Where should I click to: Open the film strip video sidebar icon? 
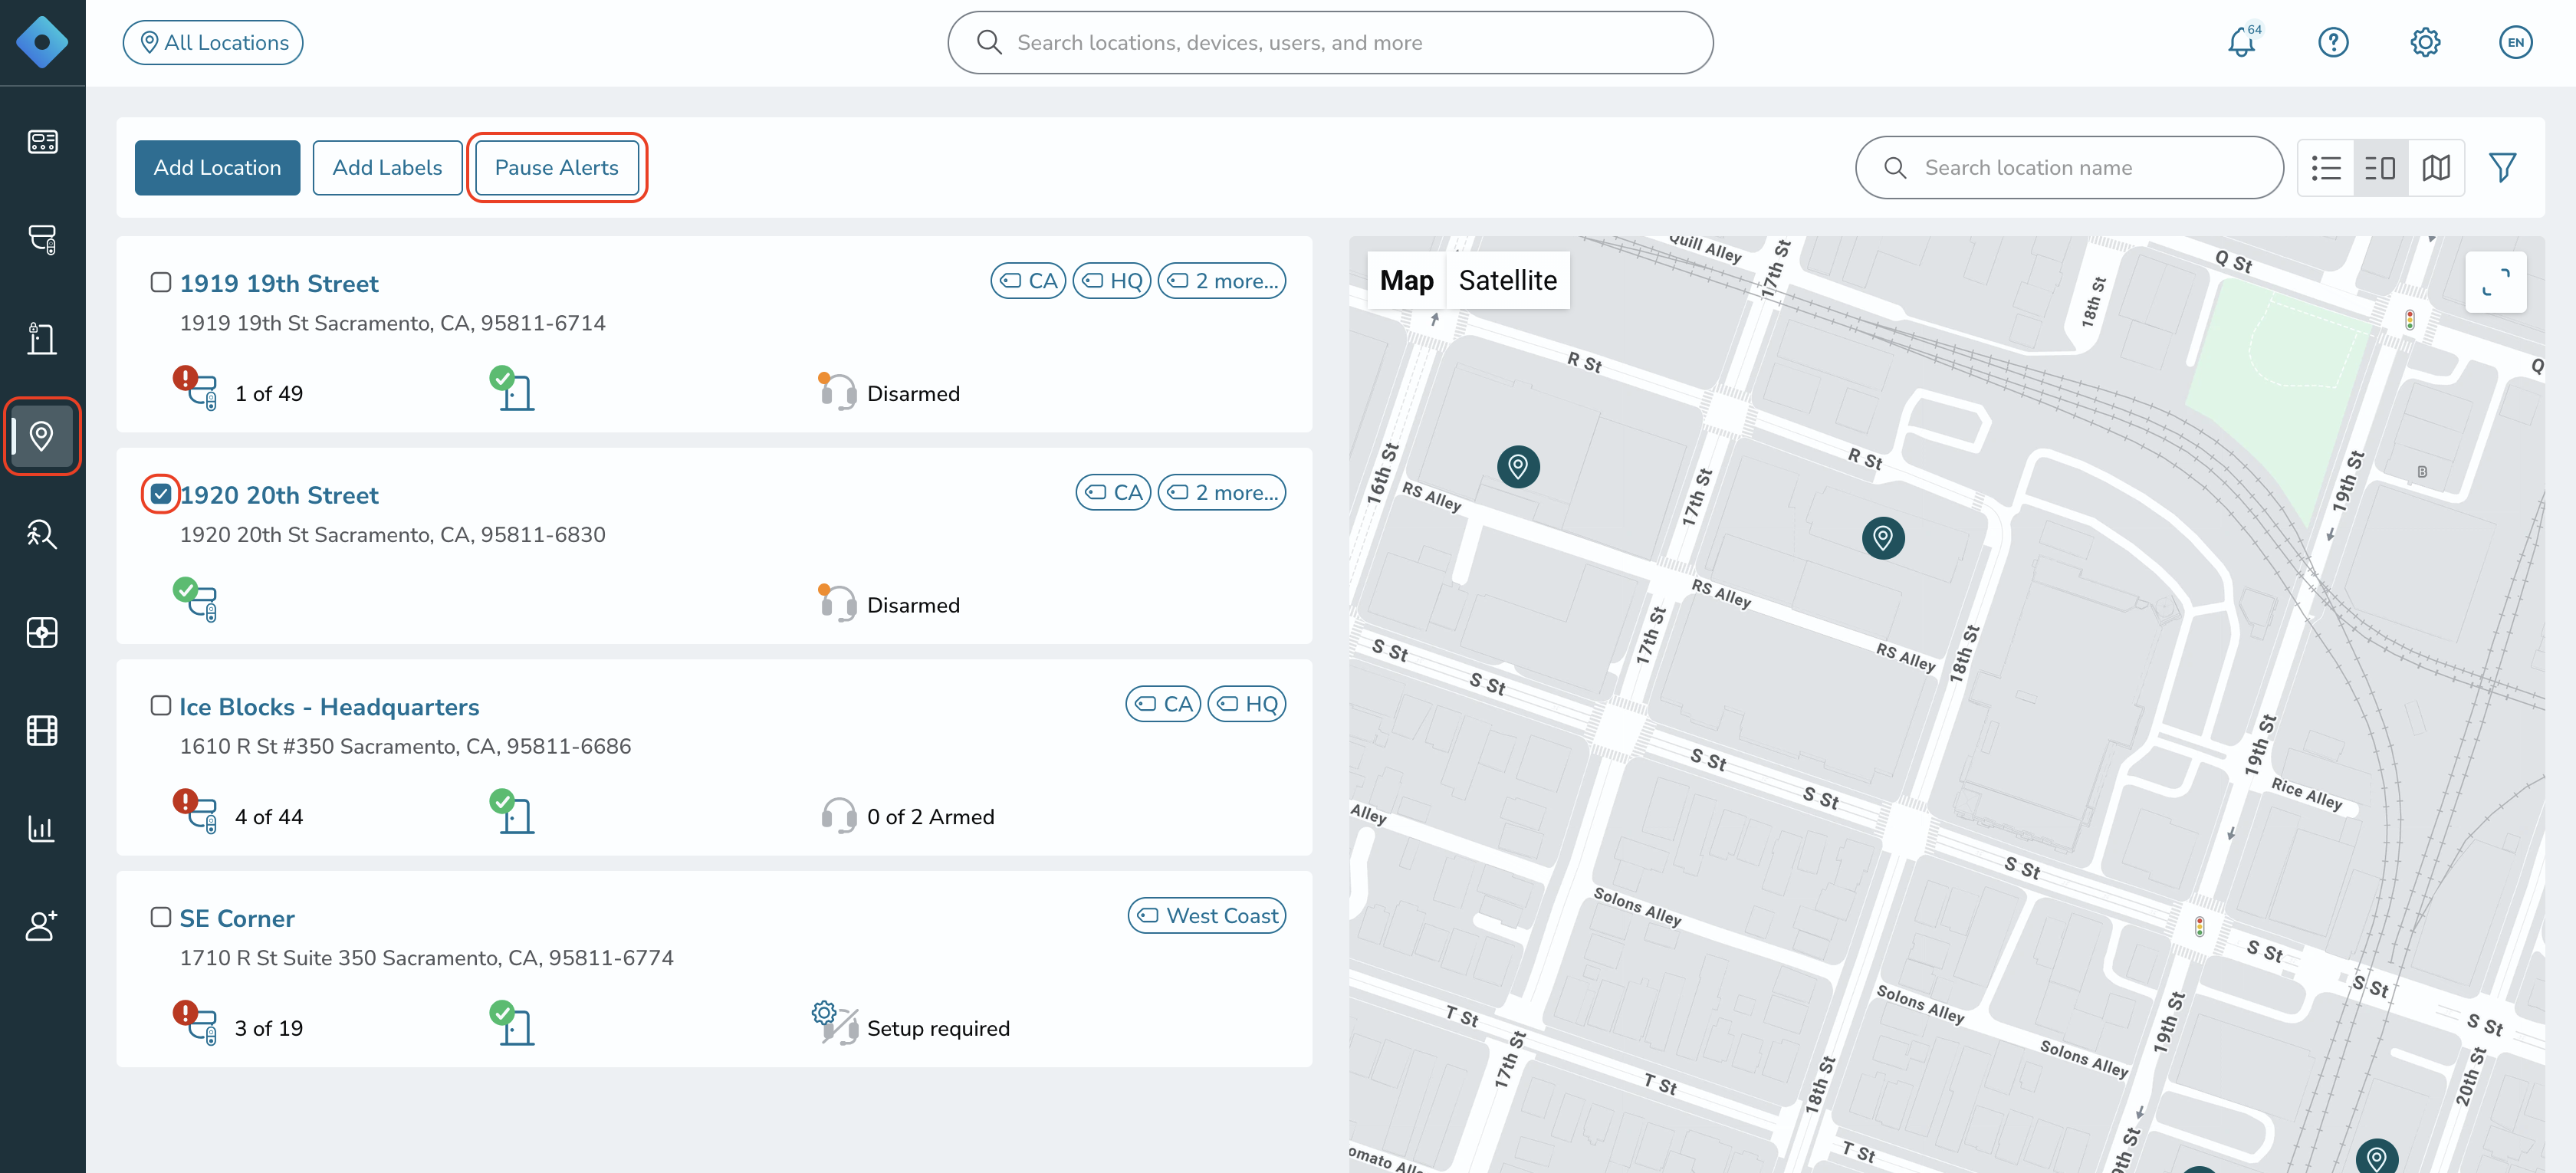pos(42,730)
